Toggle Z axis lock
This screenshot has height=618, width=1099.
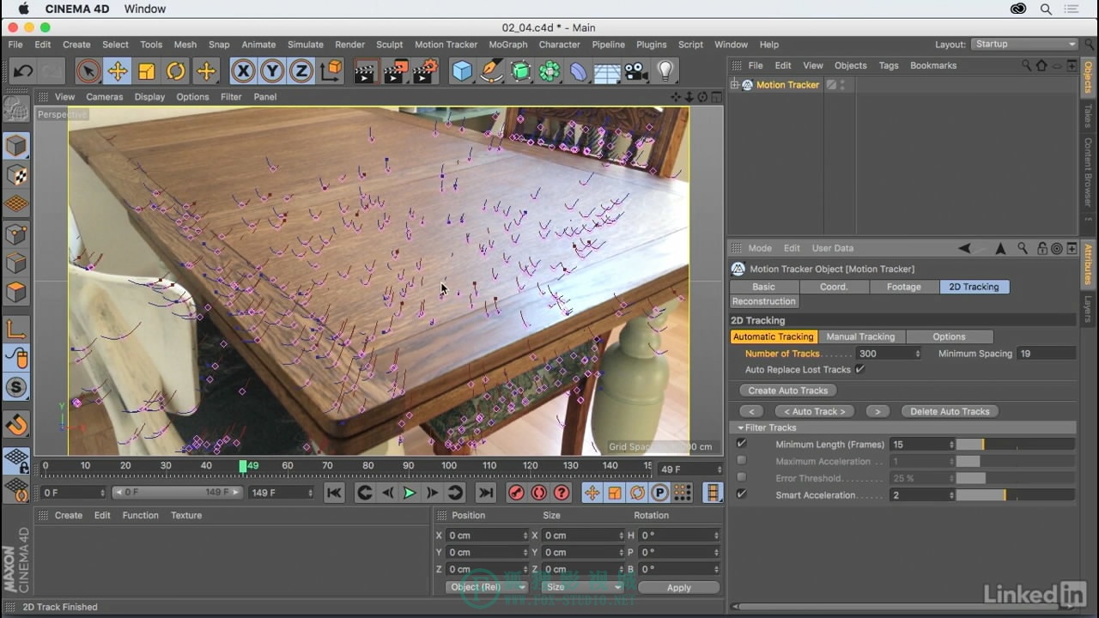coord(301,71)
